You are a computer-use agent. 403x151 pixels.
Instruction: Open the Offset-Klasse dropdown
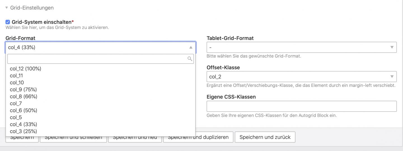click(301, 77)
